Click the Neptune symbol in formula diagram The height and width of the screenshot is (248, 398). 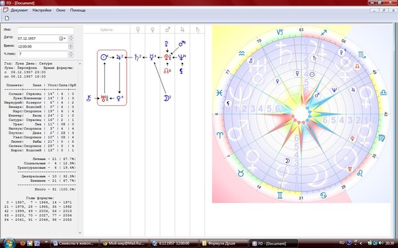(x=182, y=58)
